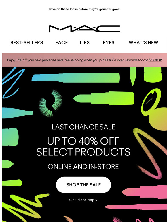This screenshot has width=167, height=222.
Task: Click UP TO 40% OFF headline
Action: (x=83, y=141)
